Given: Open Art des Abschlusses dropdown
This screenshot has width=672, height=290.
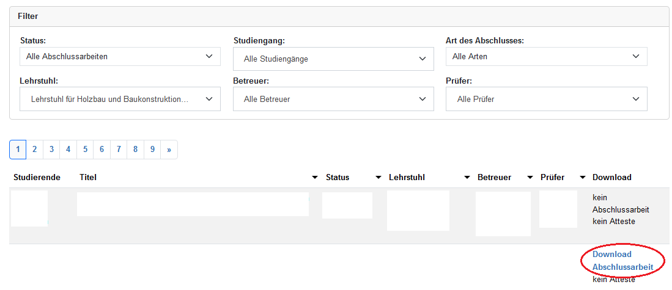Looking at the screenshot, I should click(x=546, y=57).
